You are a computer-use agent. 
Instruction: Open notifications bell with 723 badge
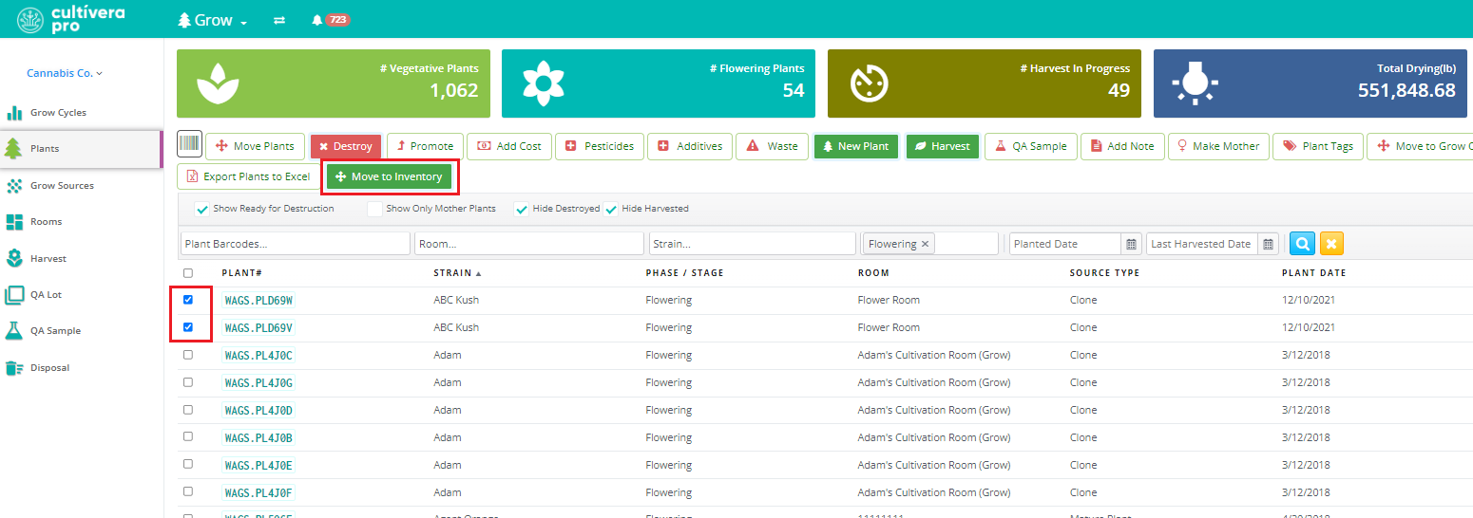[x=331, y=20]
